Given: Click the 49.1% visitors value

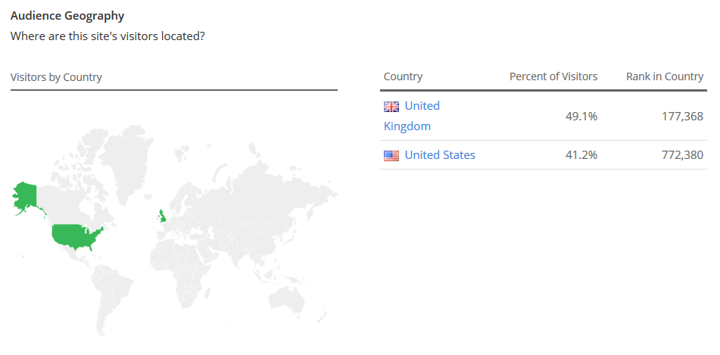Looking at the screenshot, I should [581, 117].
